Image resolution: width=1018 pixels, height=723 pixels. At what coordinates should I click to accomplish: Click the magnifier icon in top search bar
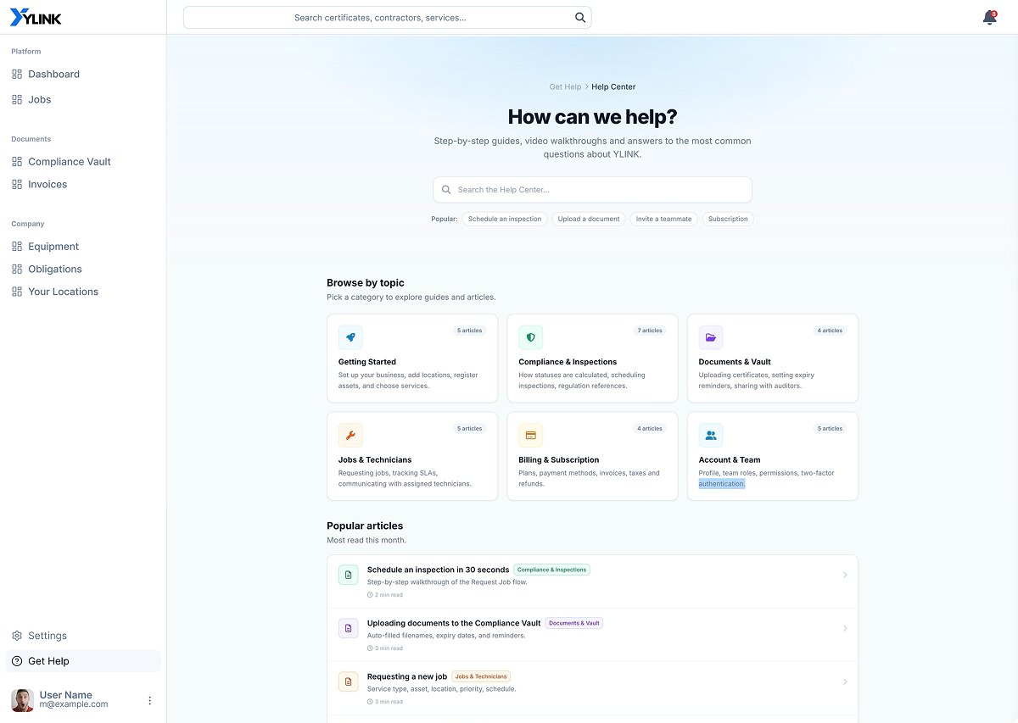point(580,17)
